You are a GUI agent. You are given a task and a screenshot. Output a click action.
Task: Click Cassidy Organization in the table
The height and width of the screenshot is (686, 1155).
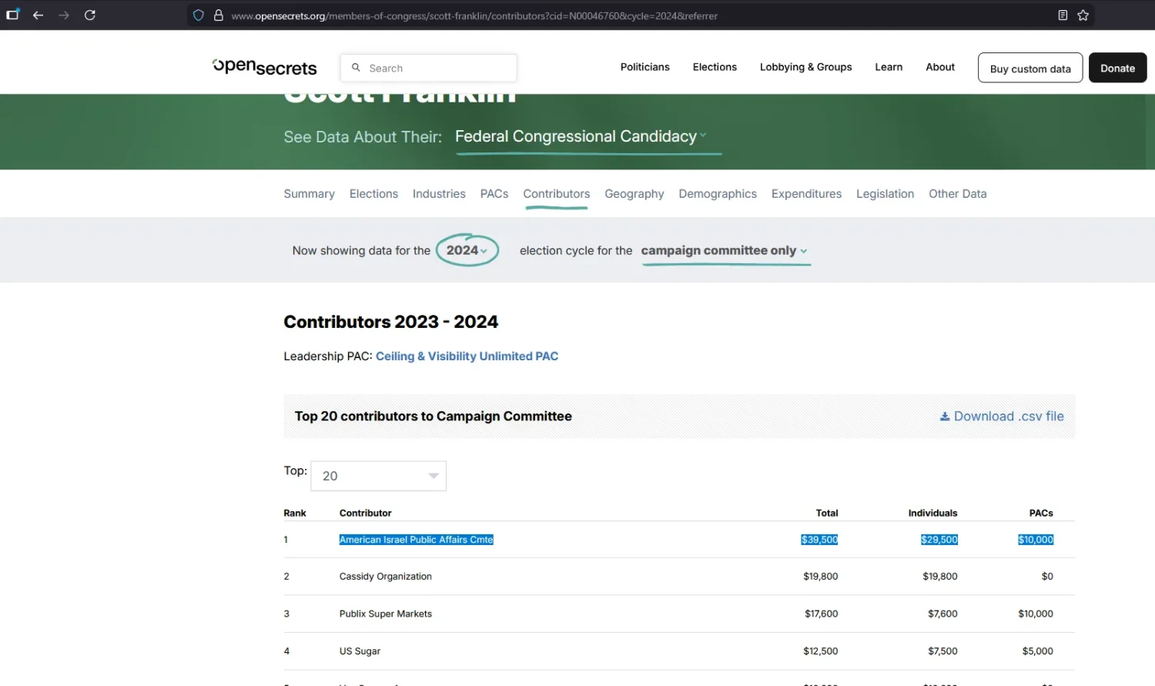point(386,577)
